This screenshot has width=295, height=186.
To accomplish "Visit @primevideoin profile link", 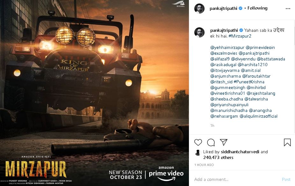I will point(260,47).
